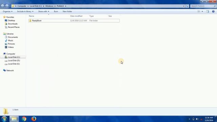Viewport: 217px width, 122px height.
Task: Sort by the Type column header
Action: tap(92, 16)
